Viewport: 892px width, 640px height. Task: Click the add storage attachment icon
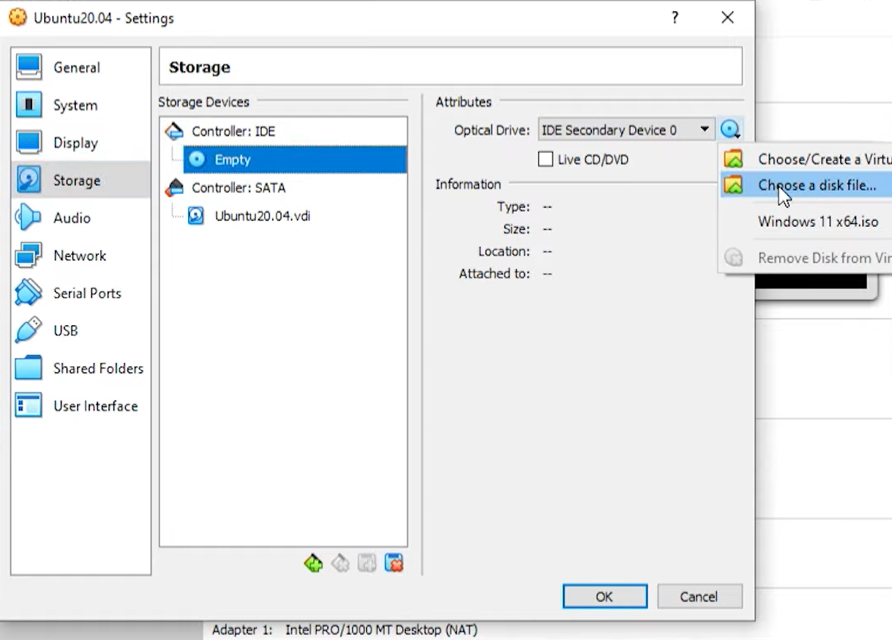tap(367, 563)
